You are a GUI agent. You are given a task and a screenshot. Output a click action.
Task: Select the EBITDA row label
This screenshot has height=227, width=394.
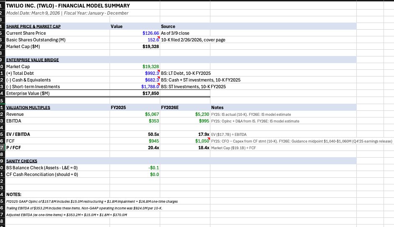coord(14,121)
